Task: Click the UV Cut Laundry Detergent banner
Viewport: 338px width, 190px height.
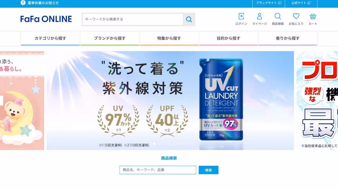Action: (170, 101)
